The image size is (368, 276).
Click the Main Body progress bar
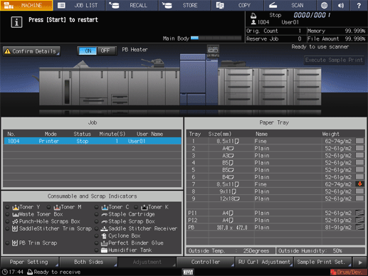(216, 38)
